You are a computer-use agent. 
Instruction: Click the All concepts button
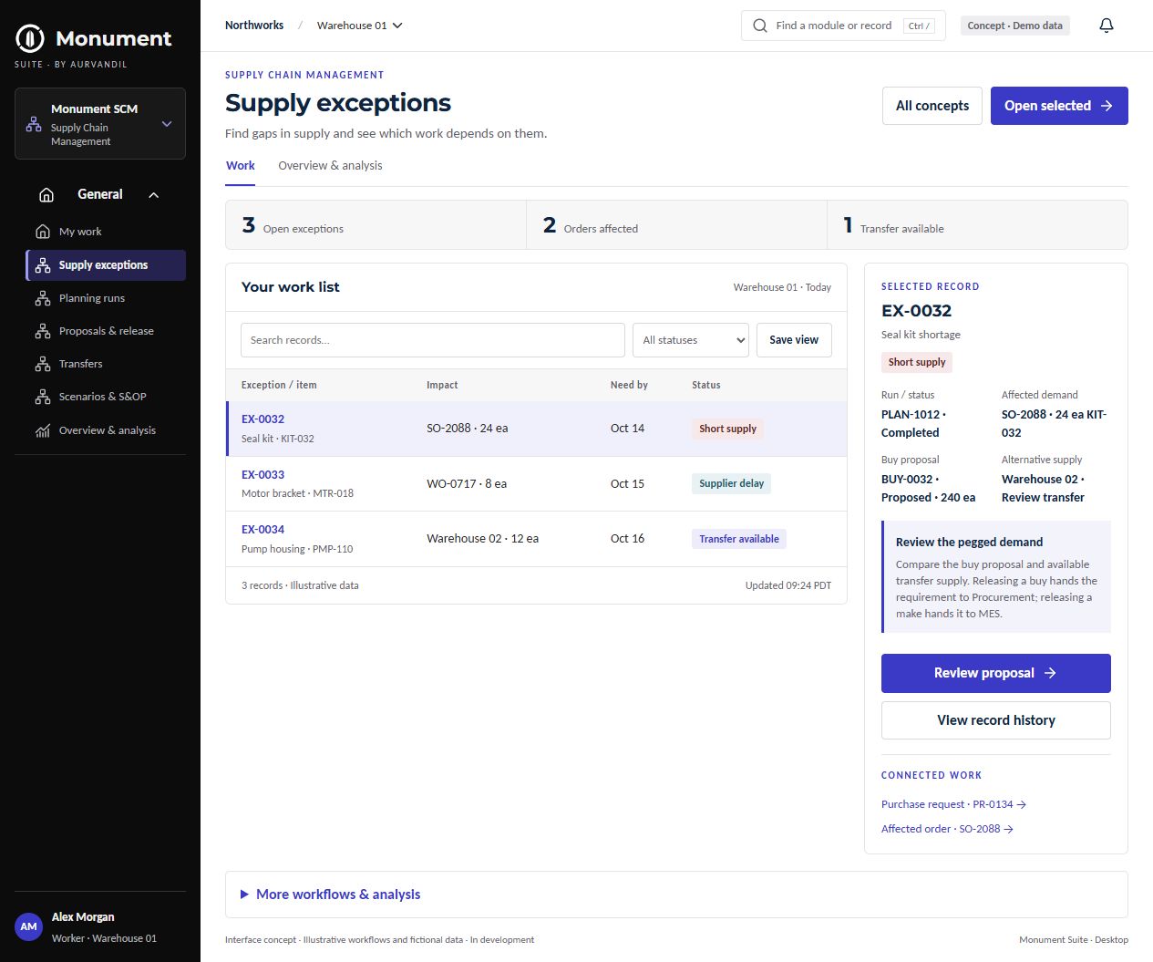(932, 106)
